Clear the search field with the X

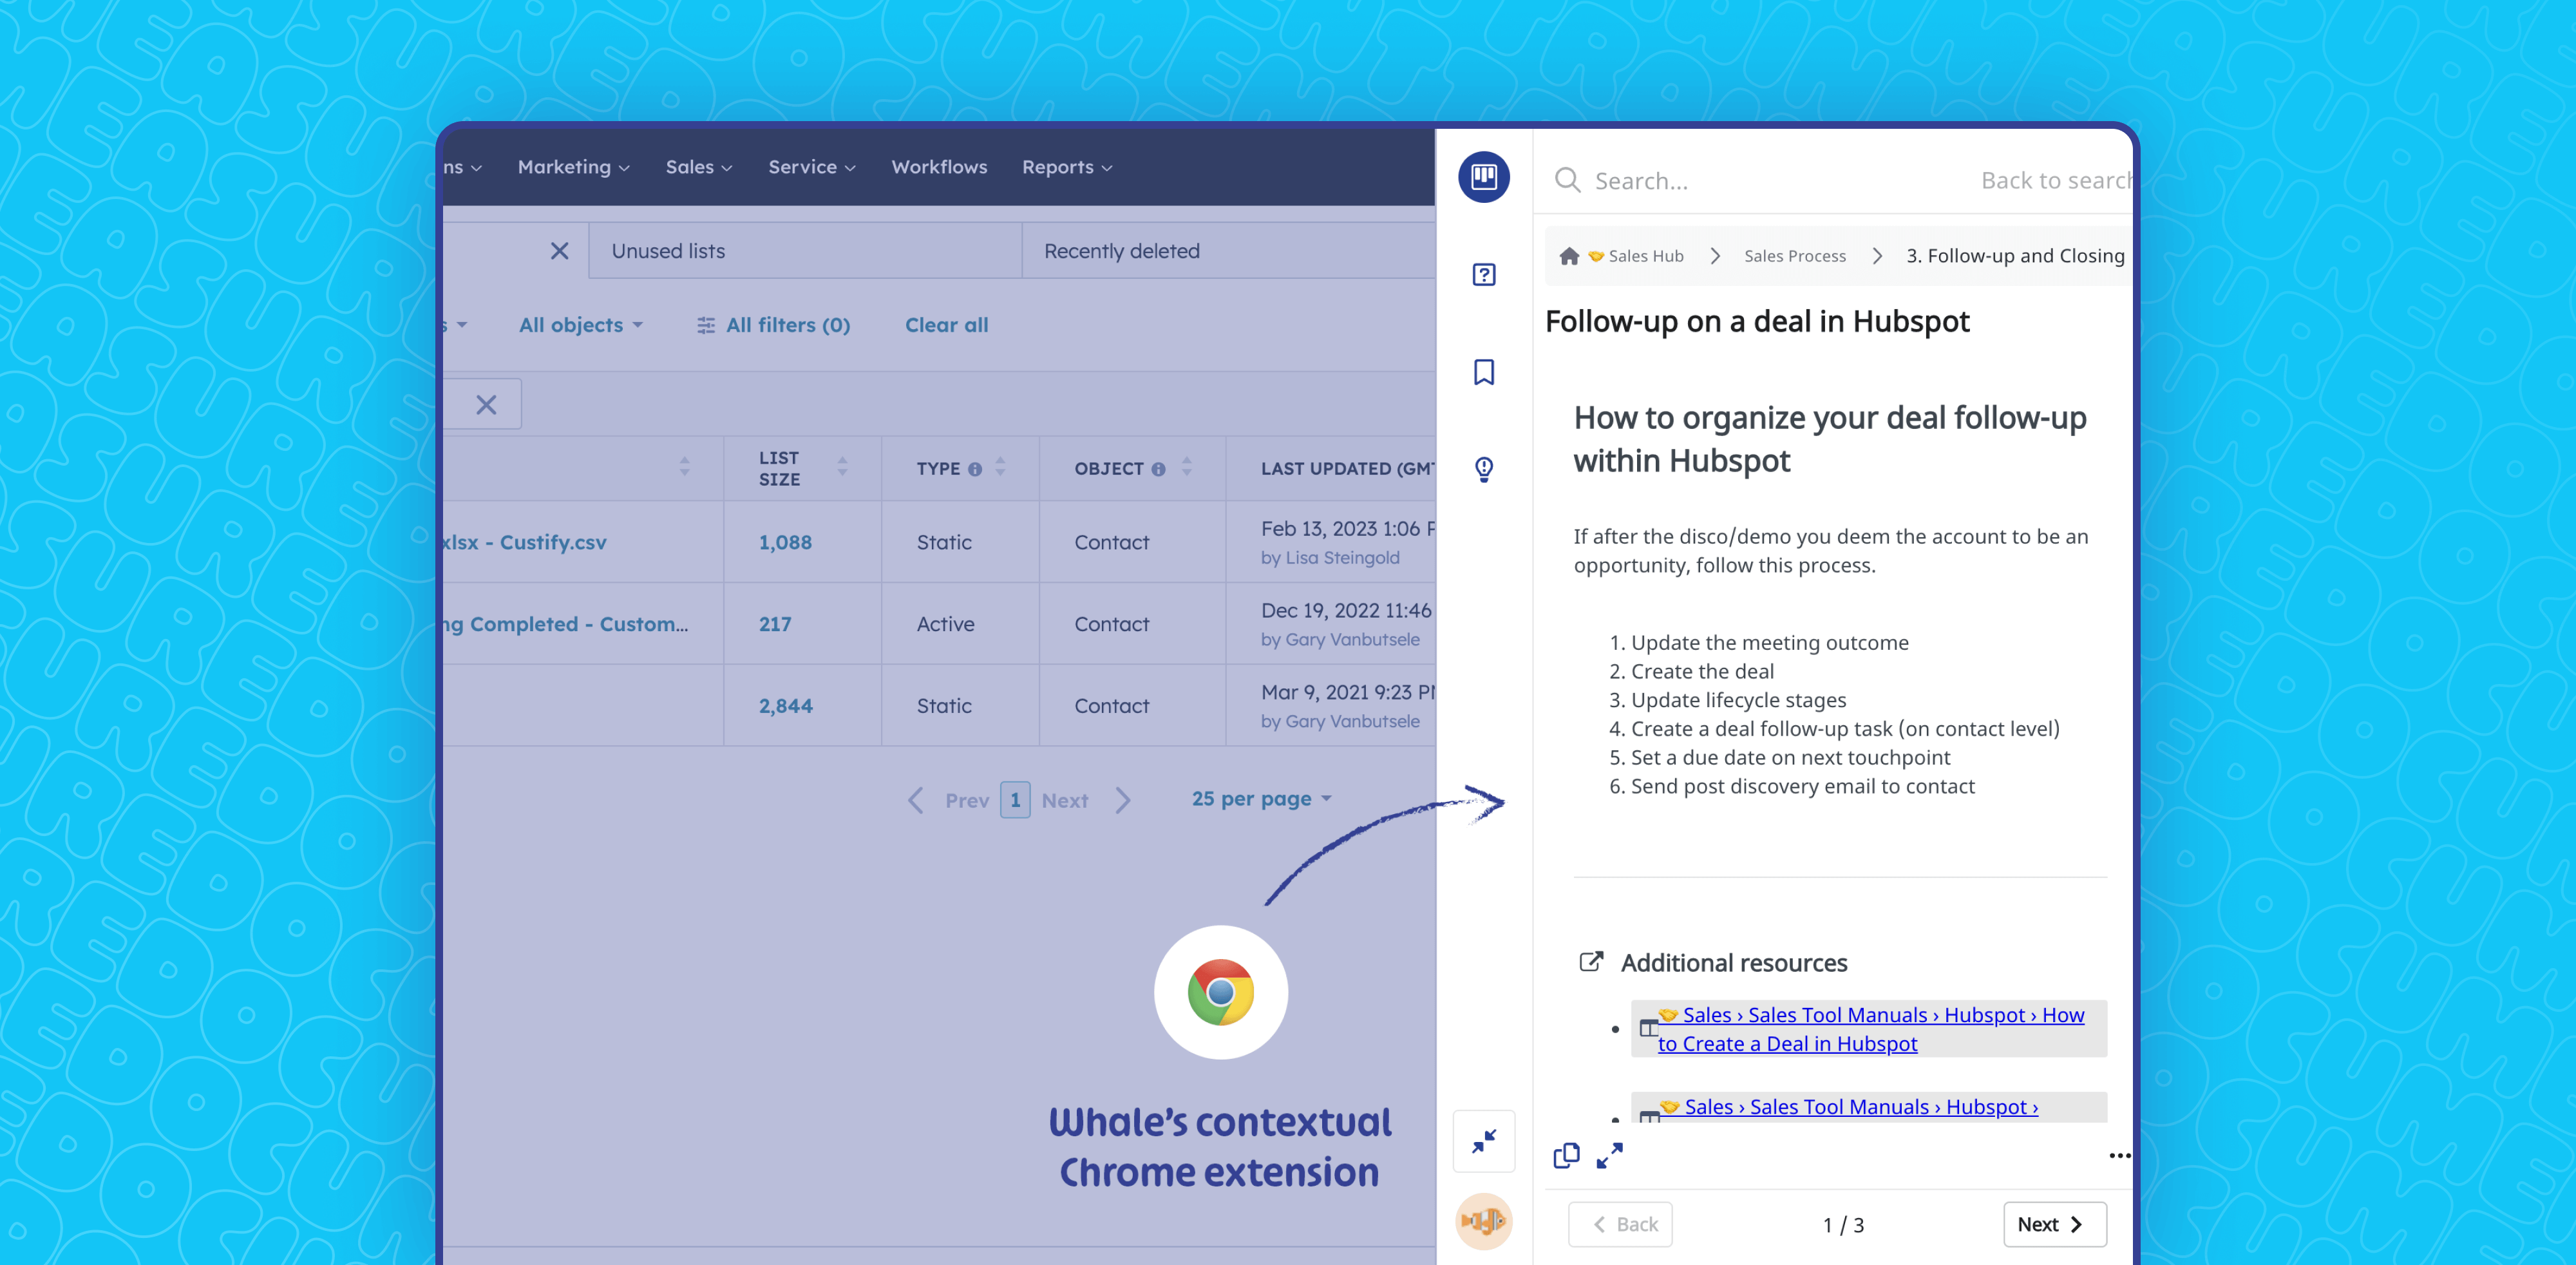(x=486, y=405)
